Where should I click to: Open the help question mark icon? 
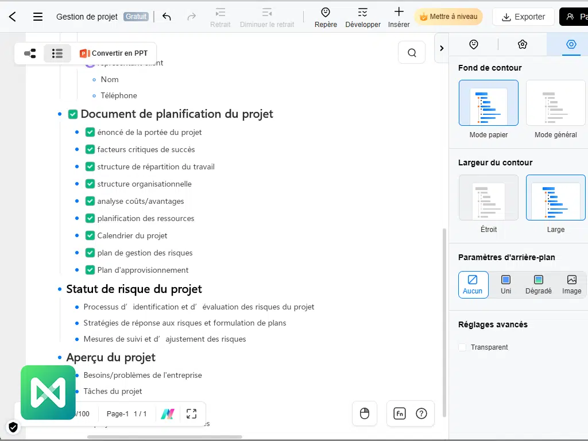click(421, 413)
